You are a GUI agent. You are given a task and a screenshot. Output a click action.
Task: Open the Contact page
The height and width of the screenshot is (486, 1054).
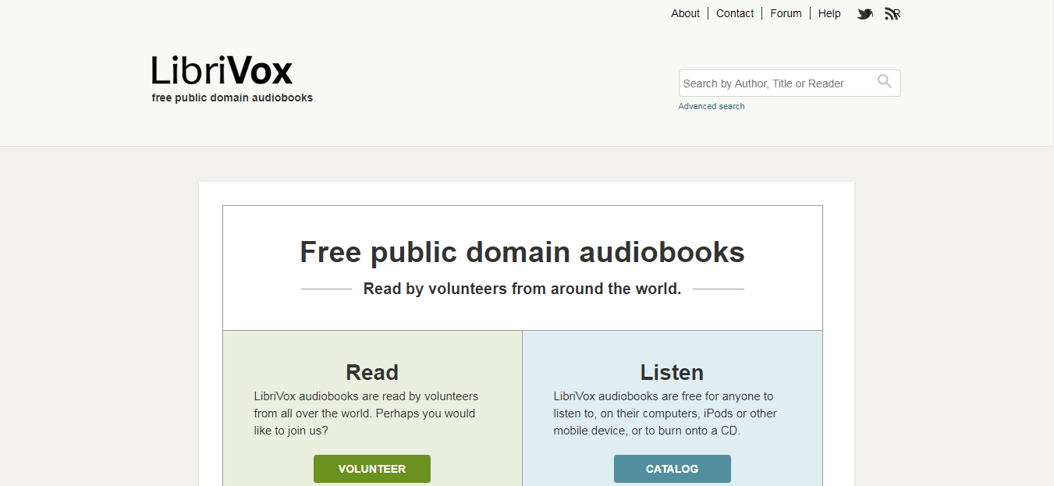pyautogui.click(x=735, y=13)
